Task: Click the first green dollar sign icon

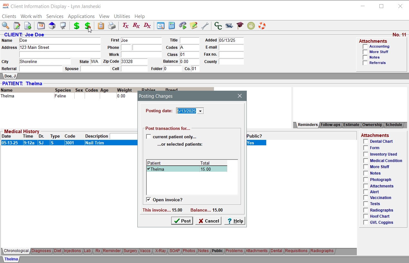Action: point(77,26)
